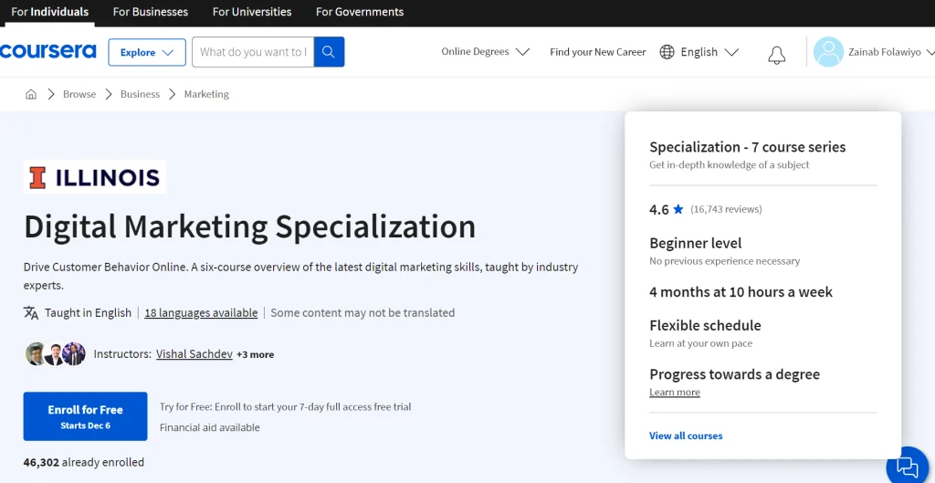Click Specialization - 7 course series heading
The width and height of the screenshot is (935, 483).
click(747, 147)
